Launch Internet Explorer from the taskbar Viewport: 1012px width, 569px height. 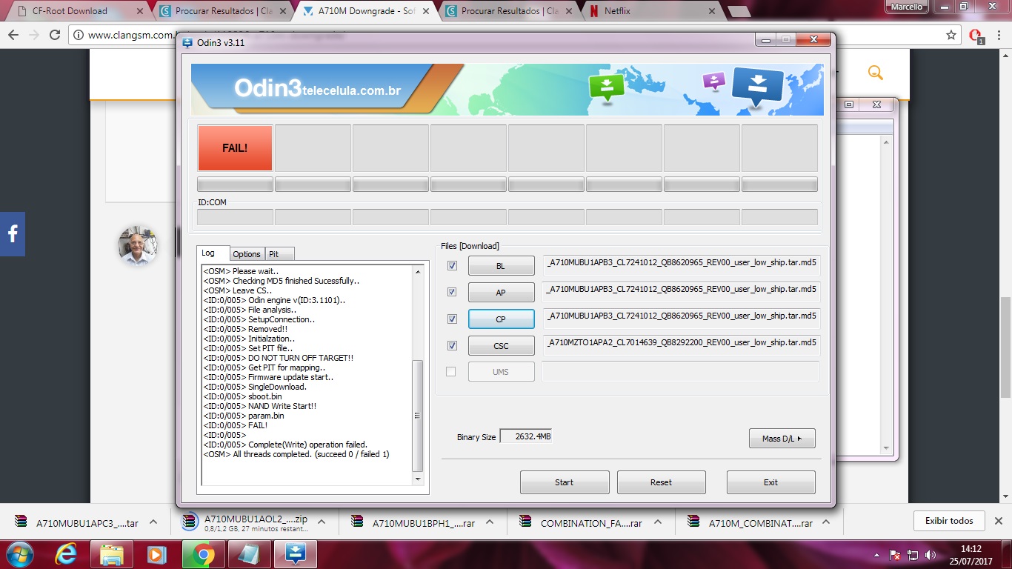tap(66, 554)
